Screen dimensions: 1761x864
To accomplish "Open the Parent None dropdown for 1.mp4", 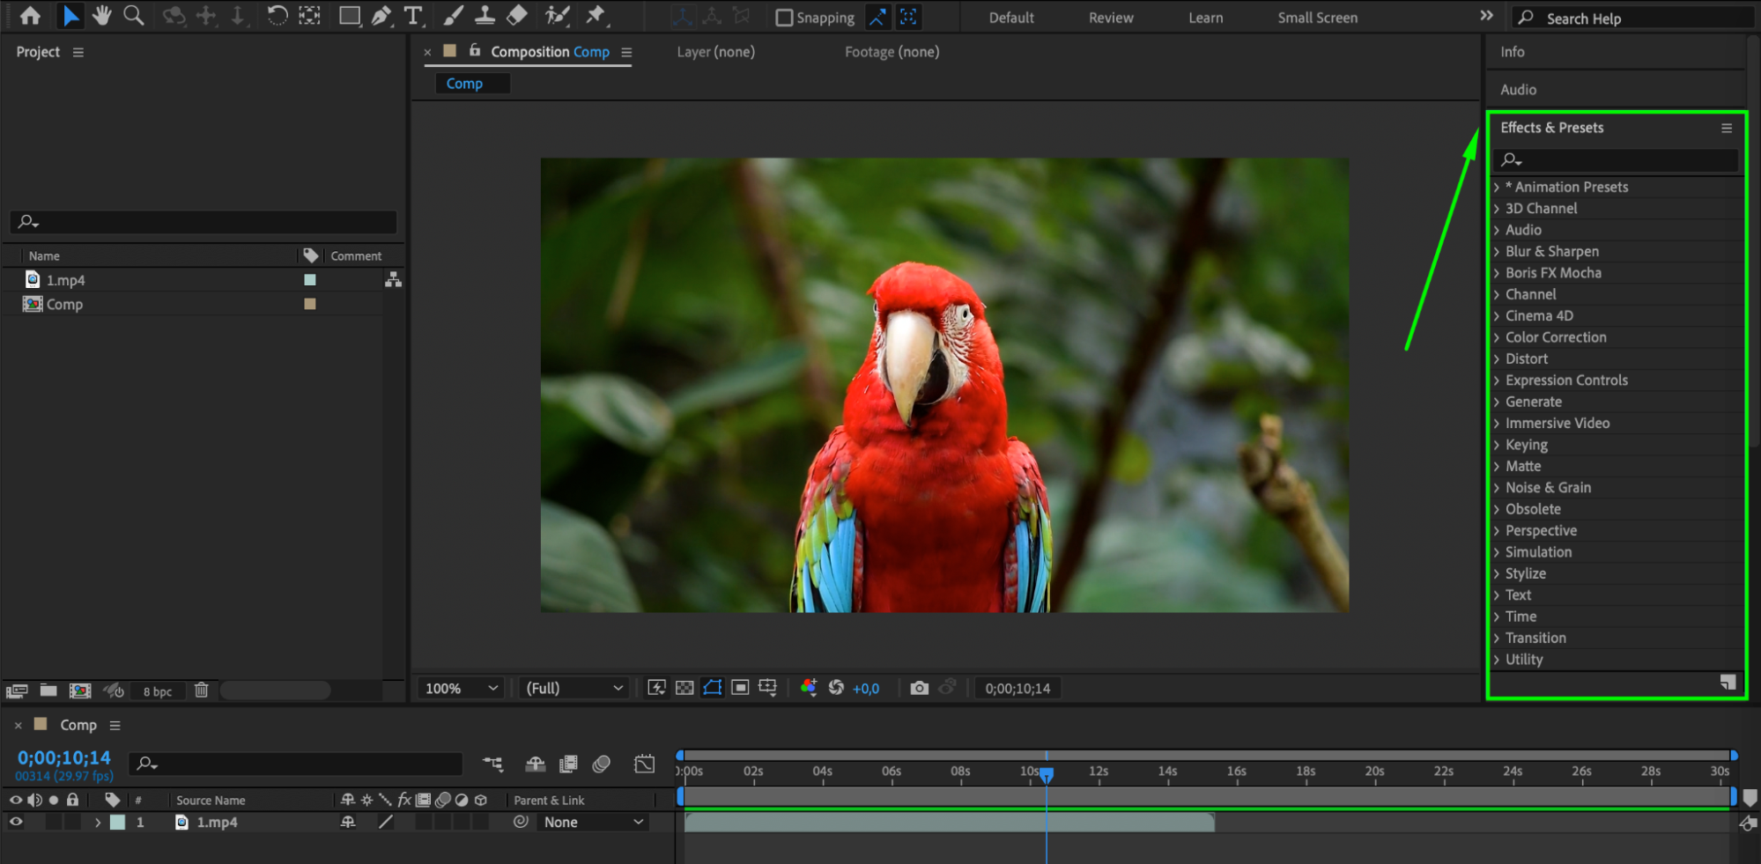I will [593, 822].
